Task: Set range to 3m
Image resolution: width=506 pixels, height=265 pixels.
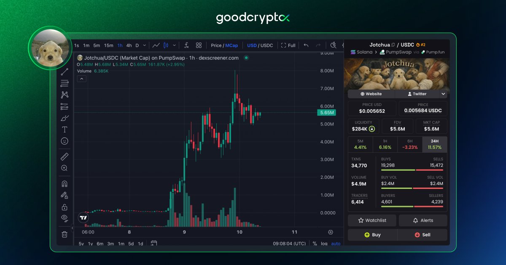Action: 110,244
